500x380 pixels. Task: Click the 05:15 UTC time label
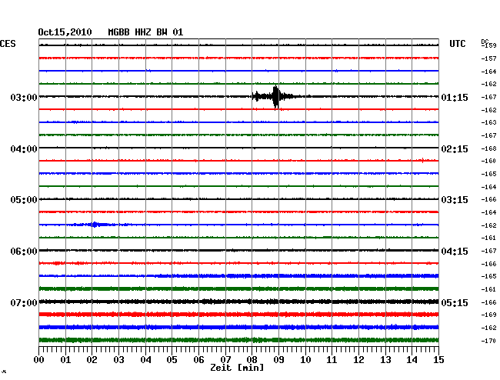pyautogui.click(x=455, y=302)
